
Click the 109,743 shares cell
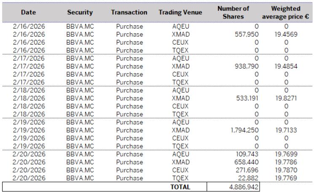[247, 154]
